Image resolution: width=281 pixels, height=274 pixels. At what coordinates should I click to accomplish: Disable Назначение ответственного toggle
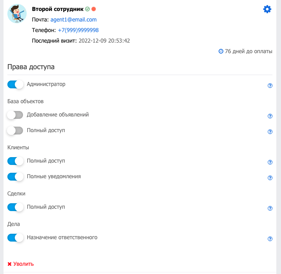click(x=15, y=238)
